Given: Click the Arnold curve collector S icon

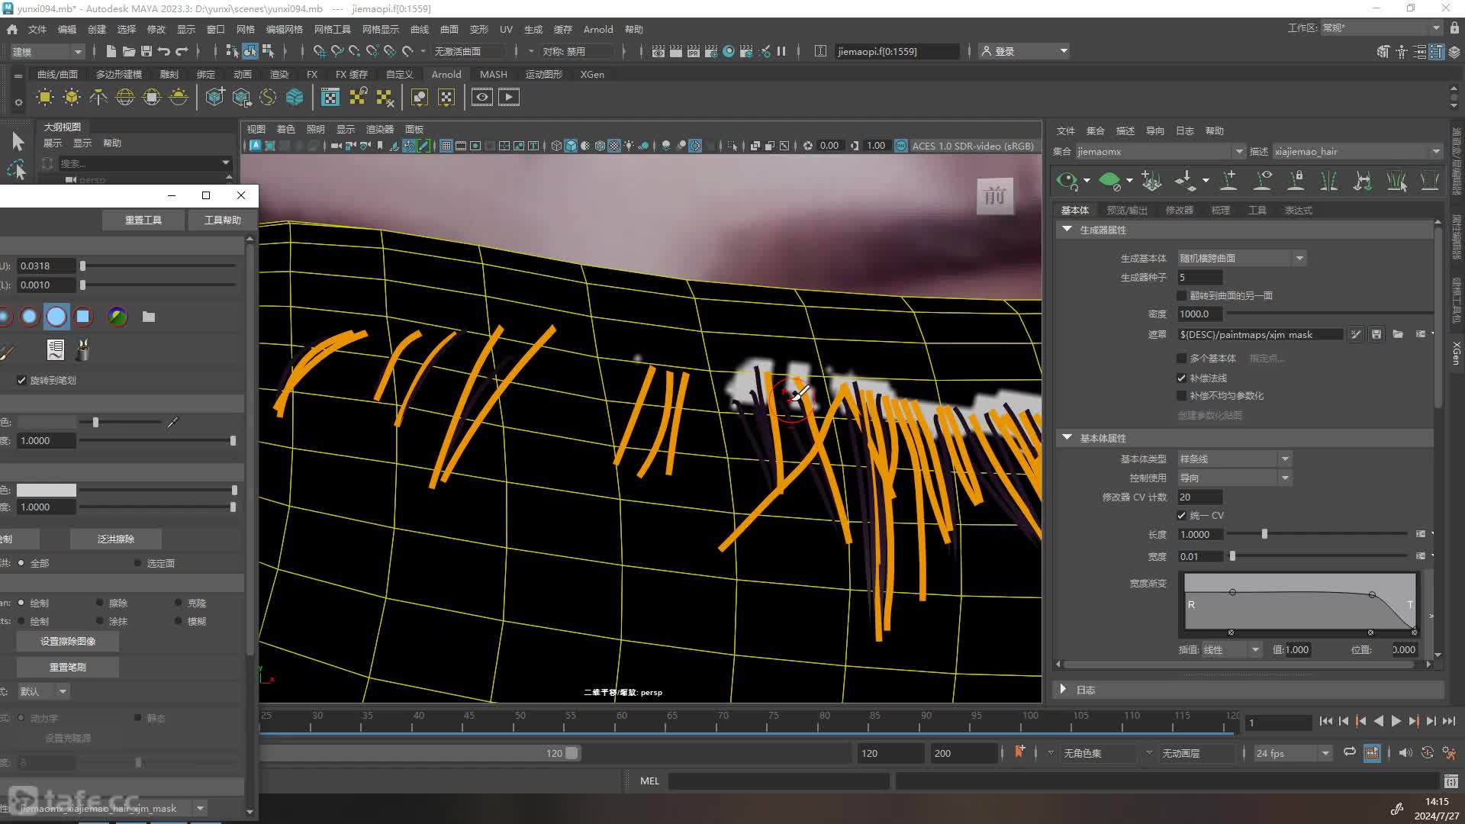Looking at the screenshot, I should [x=268, y=97].
